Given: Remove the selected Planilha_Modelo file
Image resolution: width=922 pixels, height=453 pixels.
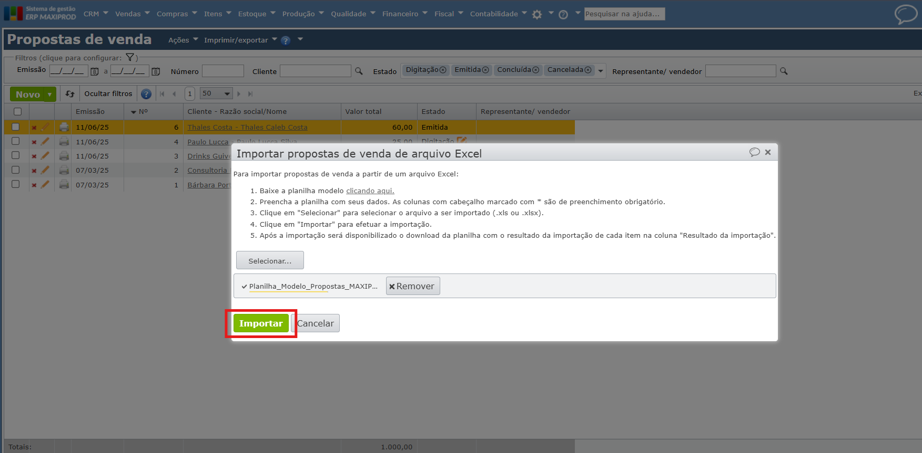Looking at the screenshot, I should (x=413, y=286).
